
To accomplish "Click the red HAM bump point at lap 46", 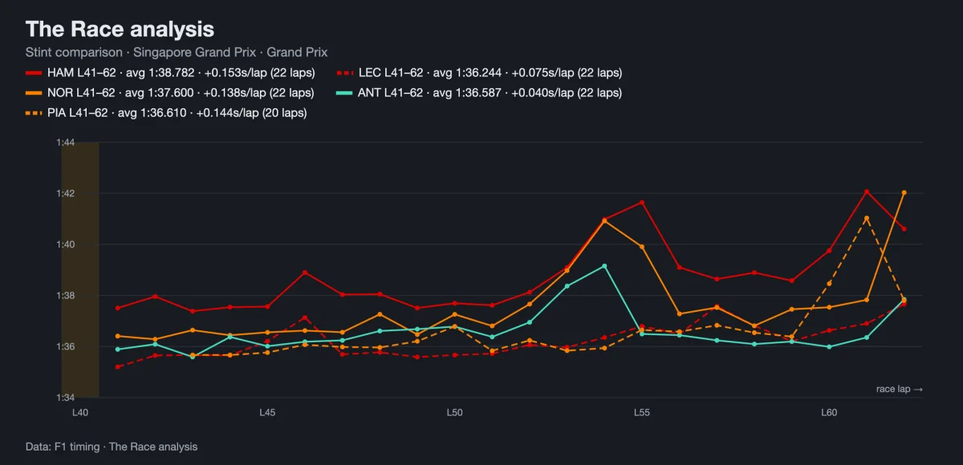I will pyautogui.click(x=305, y=273).
